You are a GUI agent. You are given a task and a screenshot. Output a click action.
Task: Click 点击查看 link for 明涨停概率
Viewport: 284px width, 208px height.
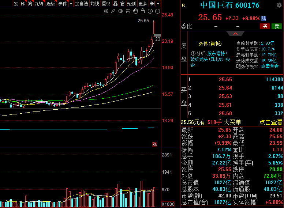click(x=269, y=66)
